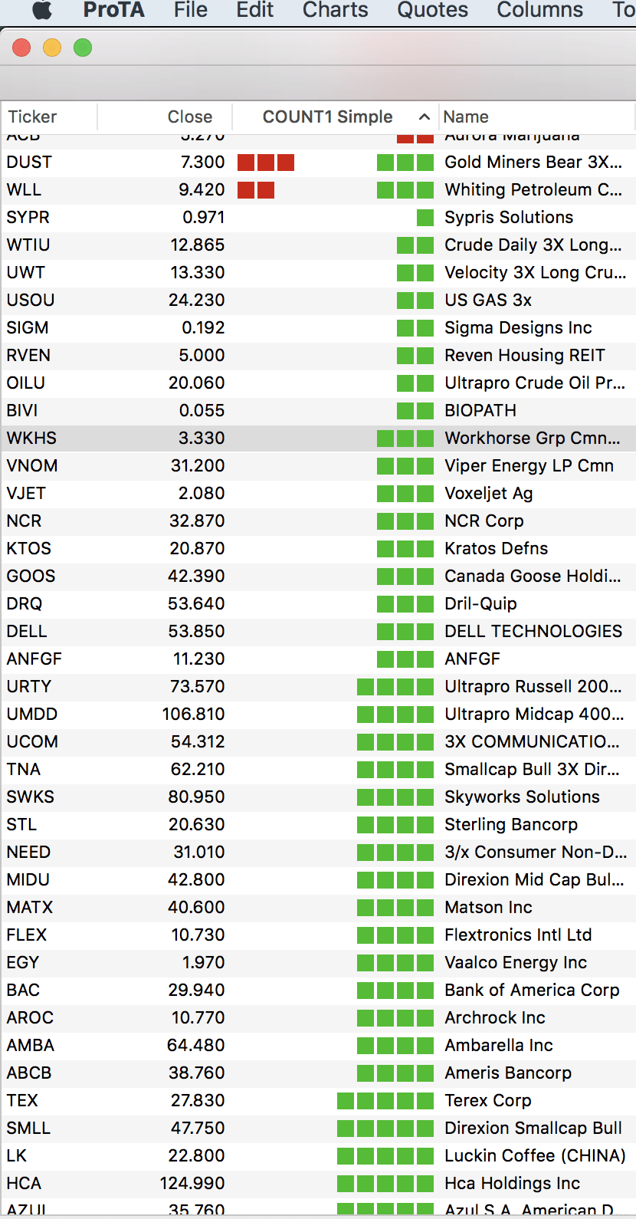
Task: Click the name Kratos Defns
Action: [497, 549]
